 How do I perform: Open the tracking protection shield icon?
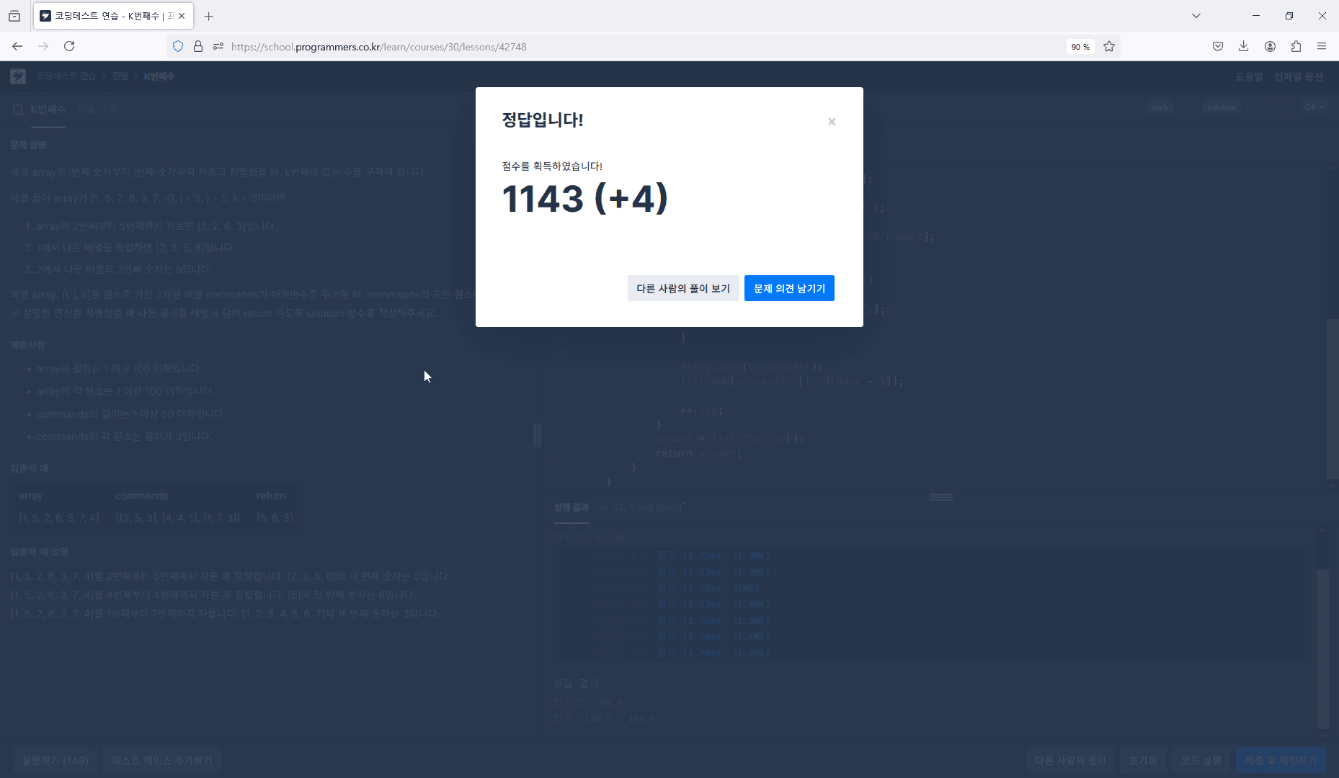[178, 46]
